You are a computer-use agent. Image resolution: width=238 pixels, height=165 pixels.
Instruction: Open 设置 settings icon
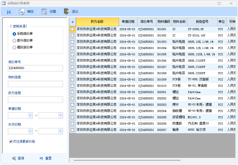pyautogui.click(x=44, y=12)
